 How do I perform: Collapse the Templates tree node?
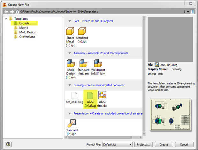coord(6,19)
